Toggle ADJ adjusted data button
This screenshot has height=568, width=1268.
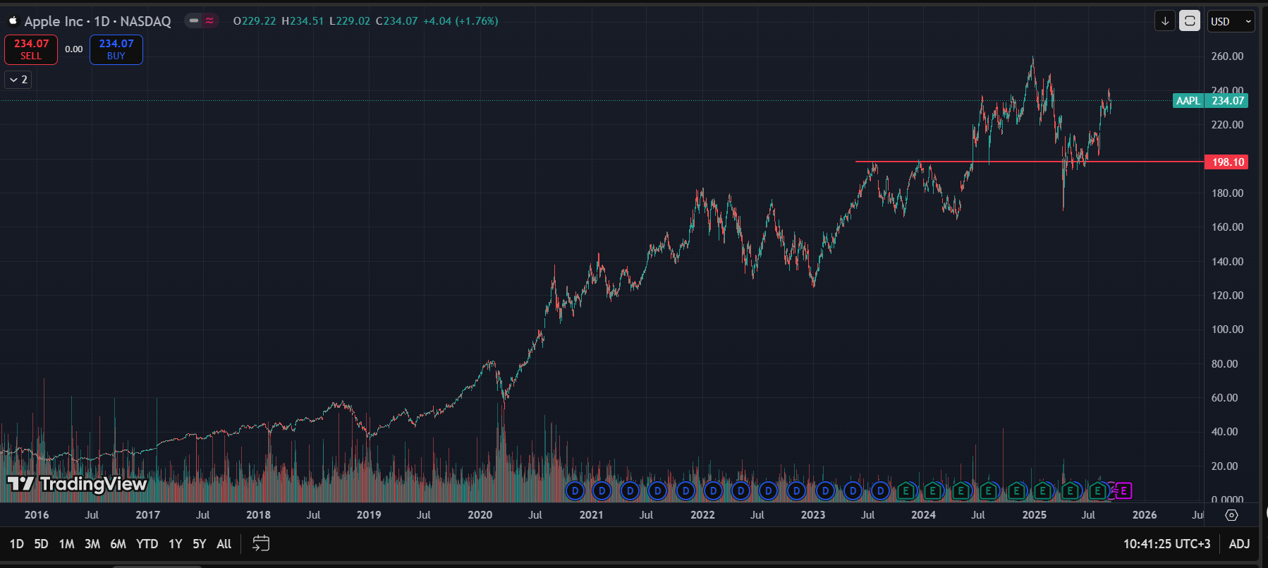(x=1239, y=543)
